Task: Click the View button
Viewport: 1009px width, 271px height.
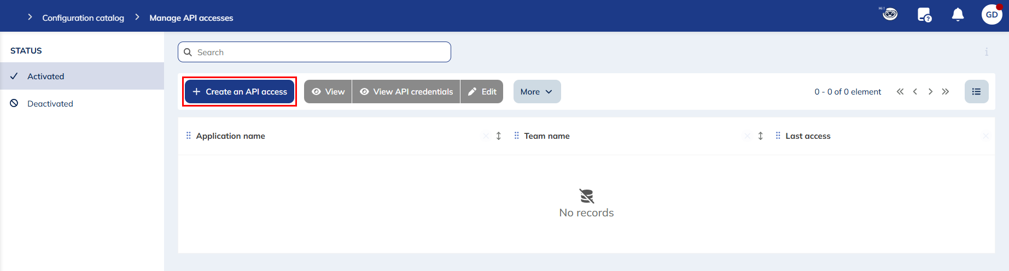Action: 328,92
